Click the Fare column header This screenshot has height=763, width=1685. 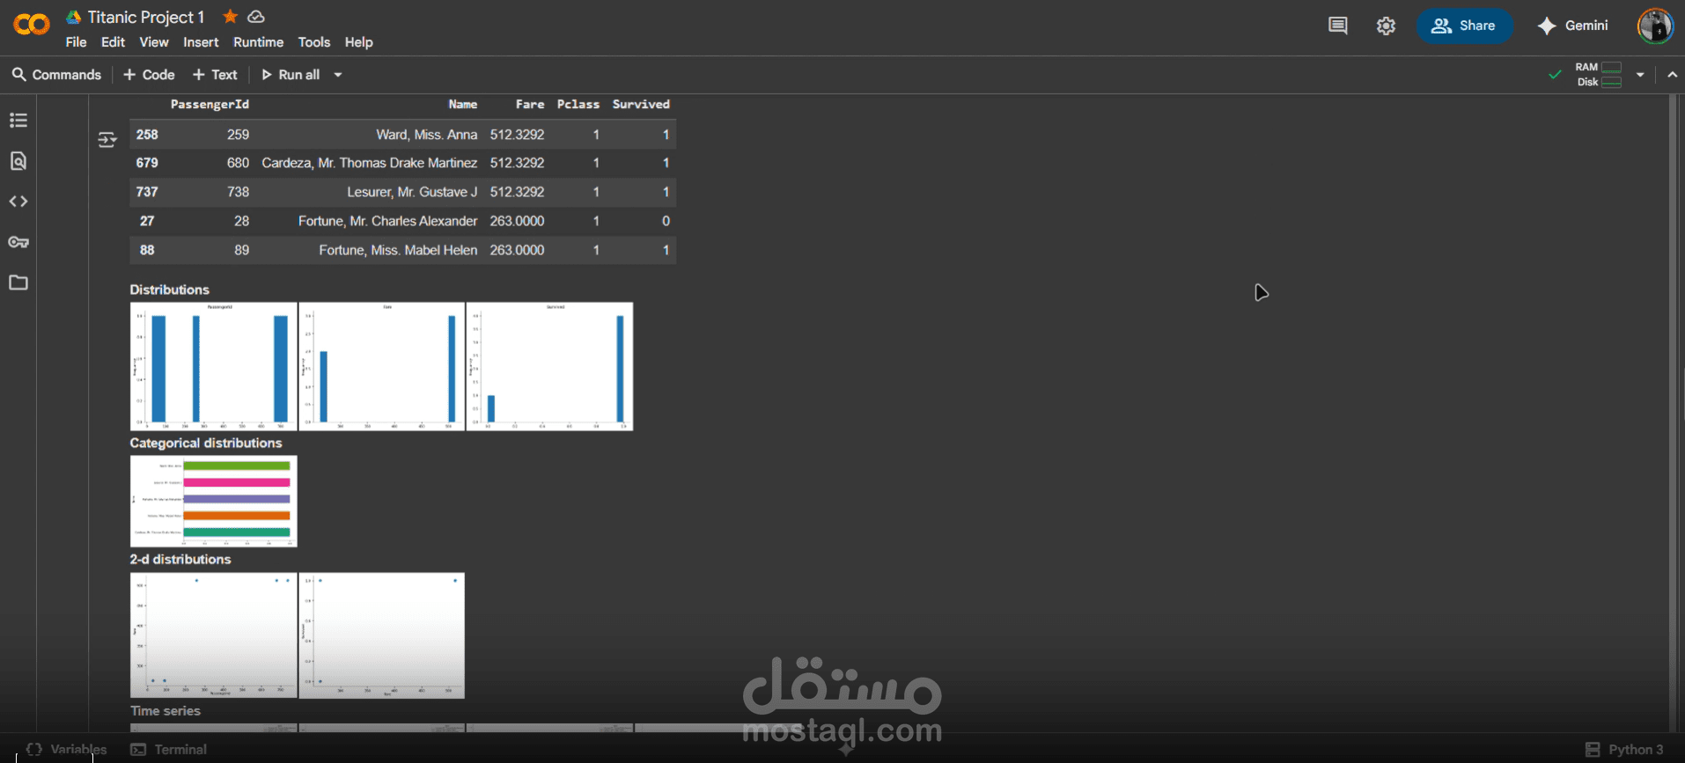pyautogui.click(x=530, y=104)
